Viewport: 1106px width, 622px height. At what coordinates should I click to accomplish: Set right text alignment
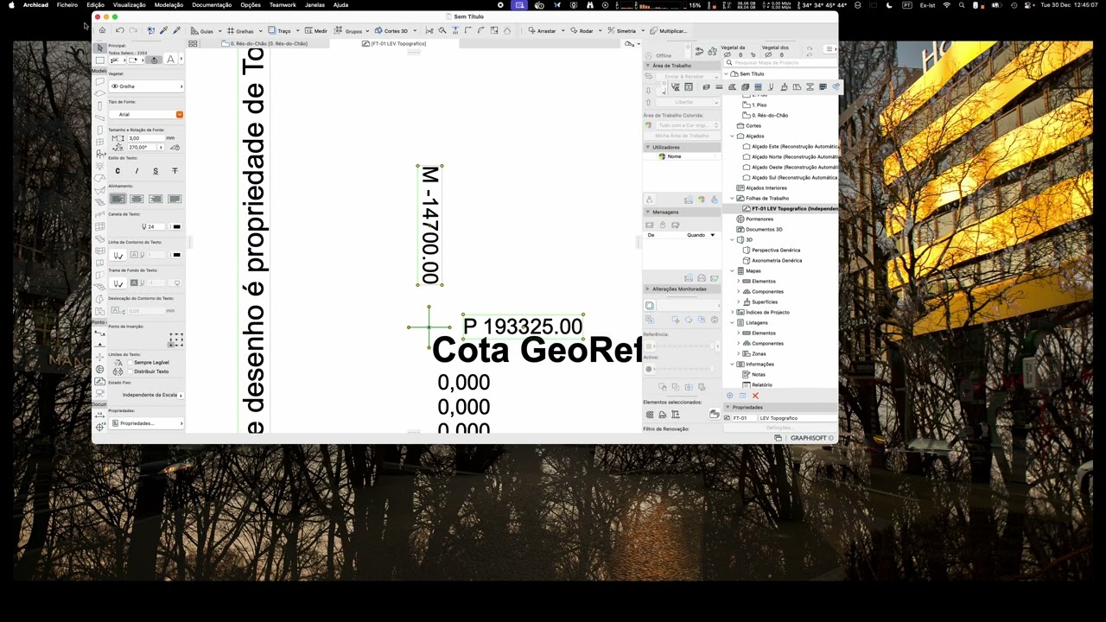156,199
